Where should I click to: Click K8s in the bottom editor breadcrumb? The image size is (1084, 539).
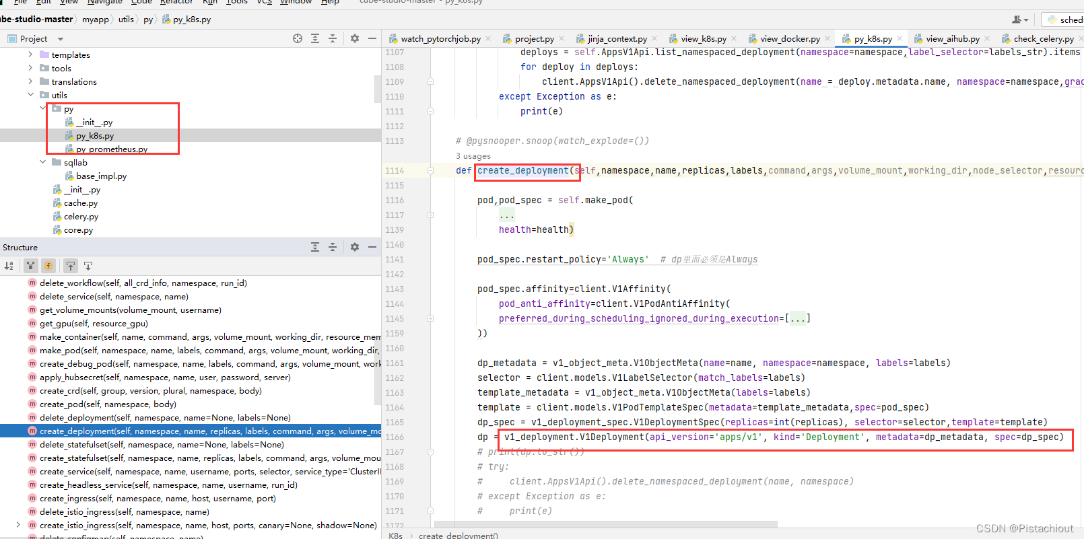tap(396, 536)
